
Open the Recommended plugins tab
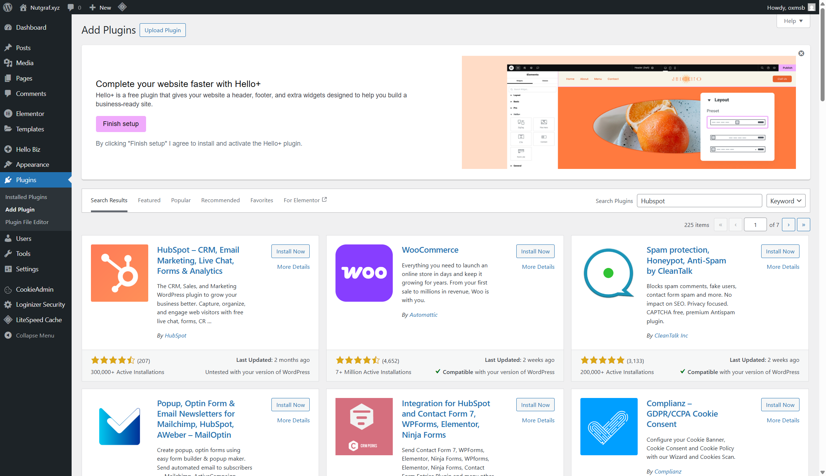click(220, 200)
